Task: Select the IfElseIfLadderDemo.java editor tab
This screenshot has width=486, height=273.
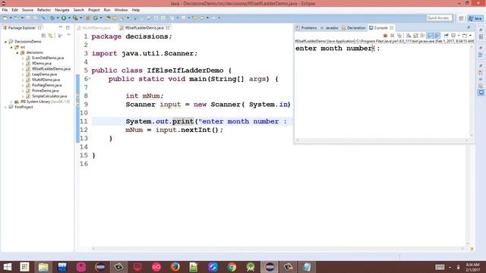Action: pyautogui.click(x=144, y=28)
